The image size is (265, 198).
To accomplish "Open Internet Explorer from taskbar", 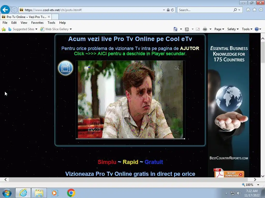I will coord(23,193).
